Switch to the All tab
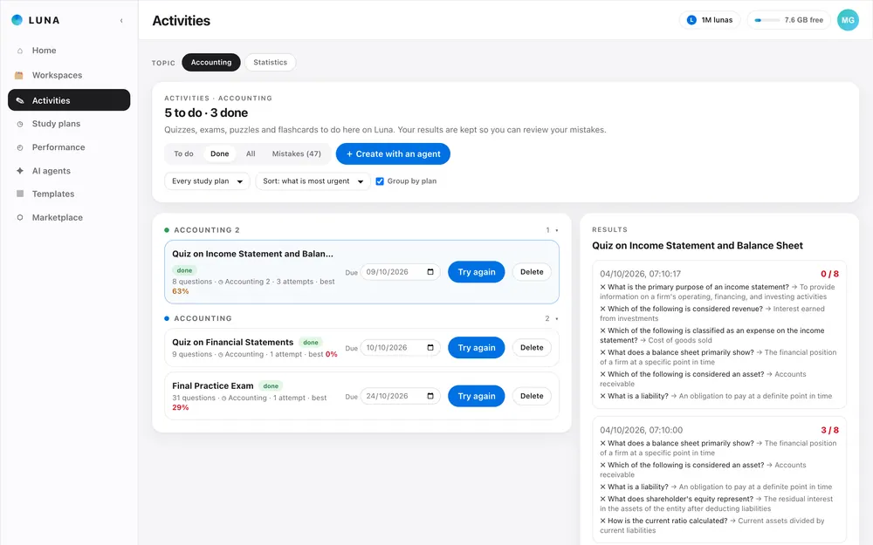873x545 pixels. click(x=251, y=154)
